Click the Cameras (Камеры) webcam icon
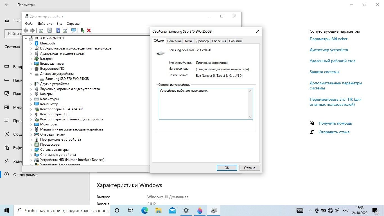The width and height of the screenshot is (384, 216). (37, 94)
